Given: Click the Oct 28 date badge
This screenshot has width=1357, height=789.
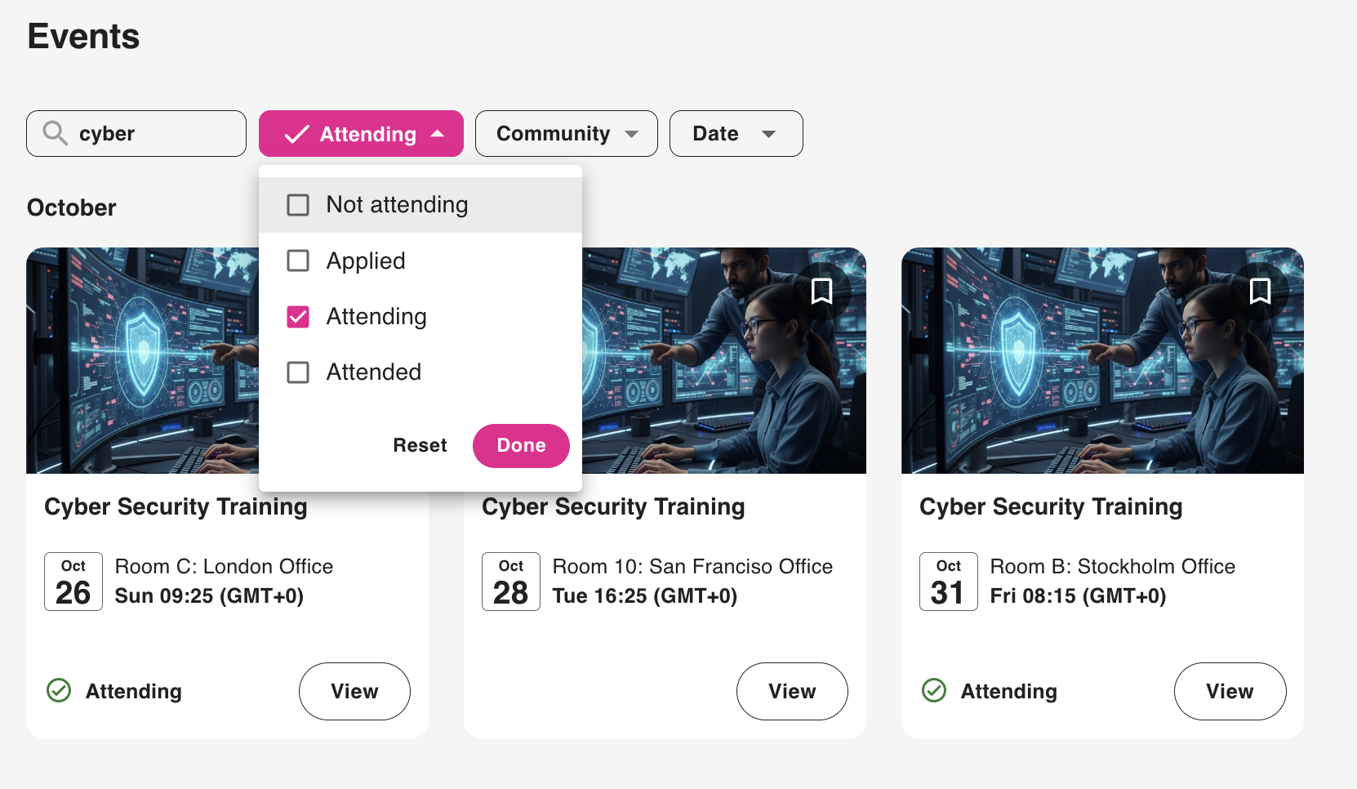Looking at the screenshot, I should coord(511,582).
